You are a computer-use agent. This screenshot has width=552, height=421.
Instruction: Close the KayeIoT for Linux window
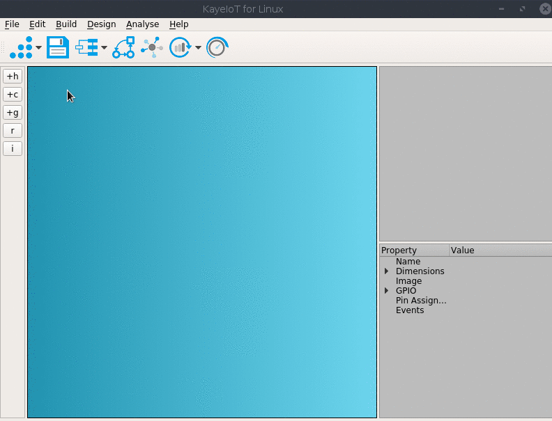click(545, 9)
